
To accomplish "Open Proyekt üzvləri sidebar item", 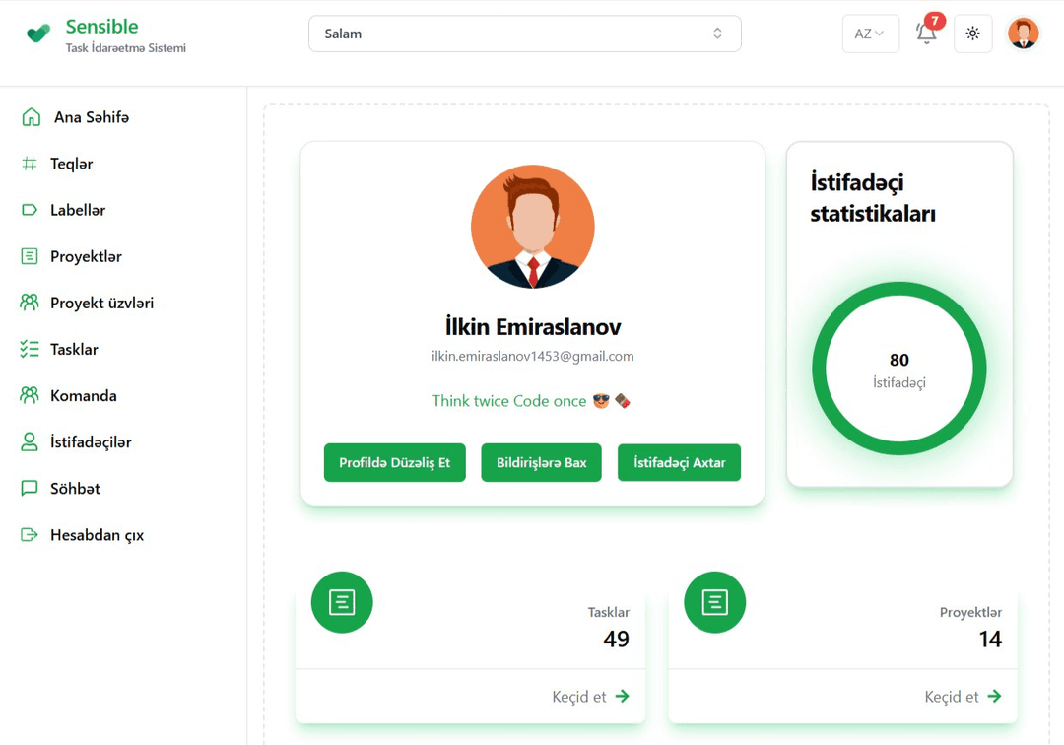I will click(87, 303).
